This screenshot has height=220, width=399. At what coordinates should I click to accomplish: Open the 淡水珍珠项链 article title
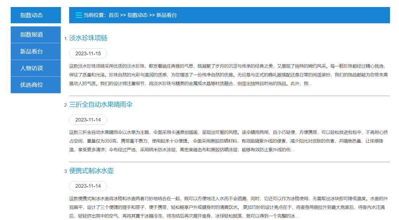(x=88, y=38)
